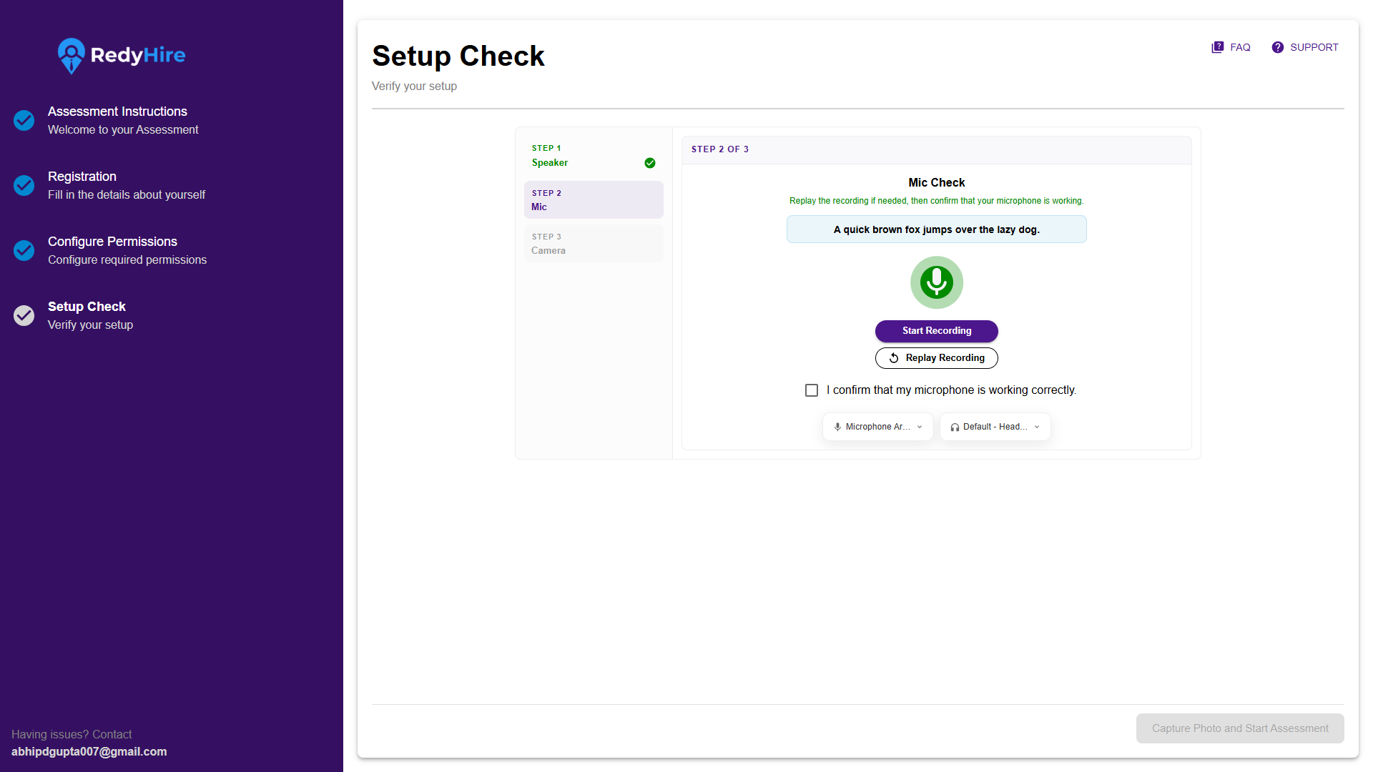
Task: Click the Replay Recording button
Action: pyautogui.click(x=937, y=358)
